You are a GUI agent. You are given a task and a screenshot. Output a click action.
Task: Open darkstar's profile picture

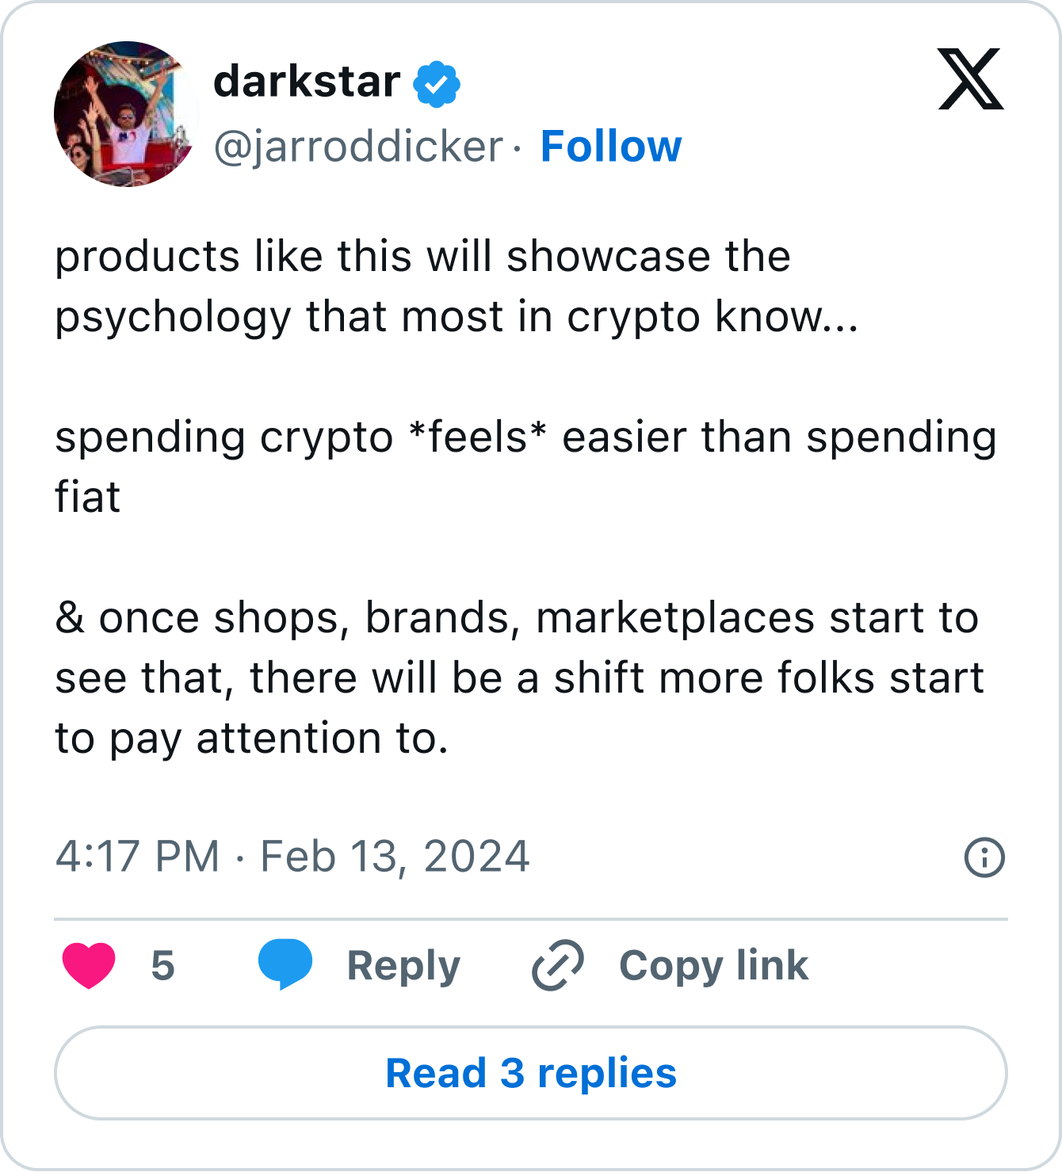126,114
